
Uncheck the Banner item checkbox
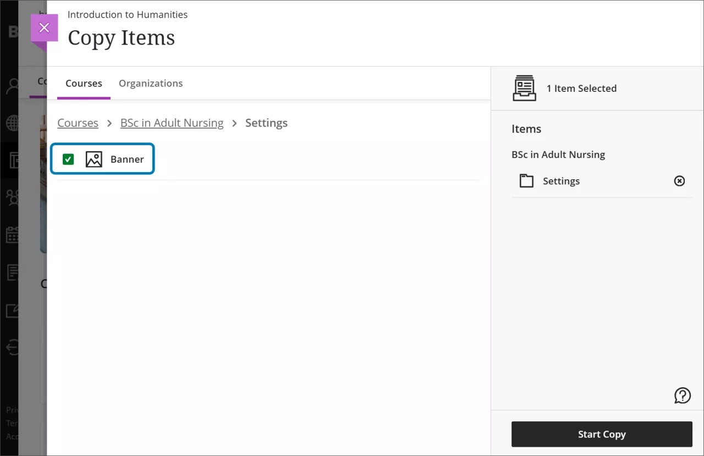pos(68,158)
